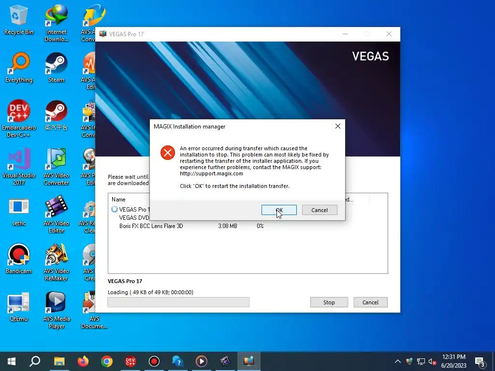Image resolution: width=495 pixels, height=371 pixels.
Task: Launch Chrome from the taskbar
Action: click(x=107, y=361)
